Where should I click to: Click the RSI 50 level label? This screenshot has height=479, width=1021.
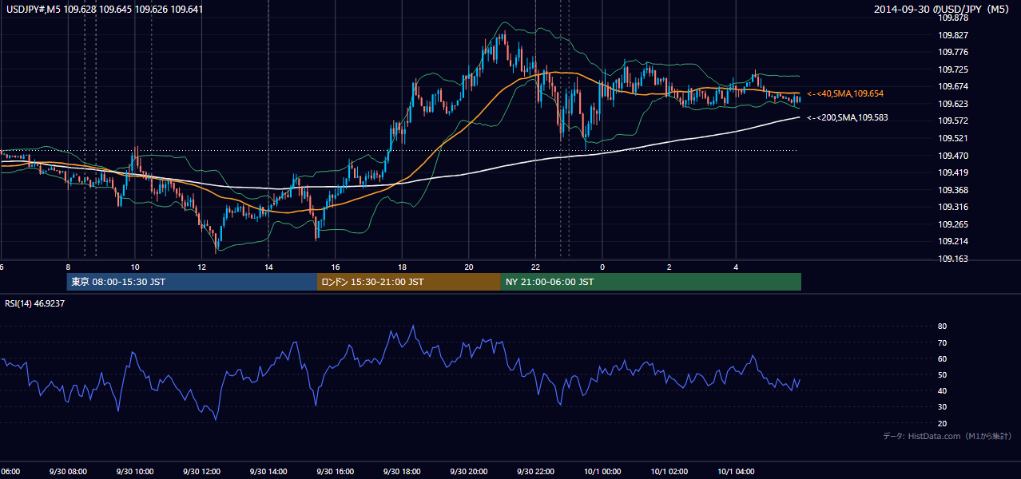[x=942, y=374]
